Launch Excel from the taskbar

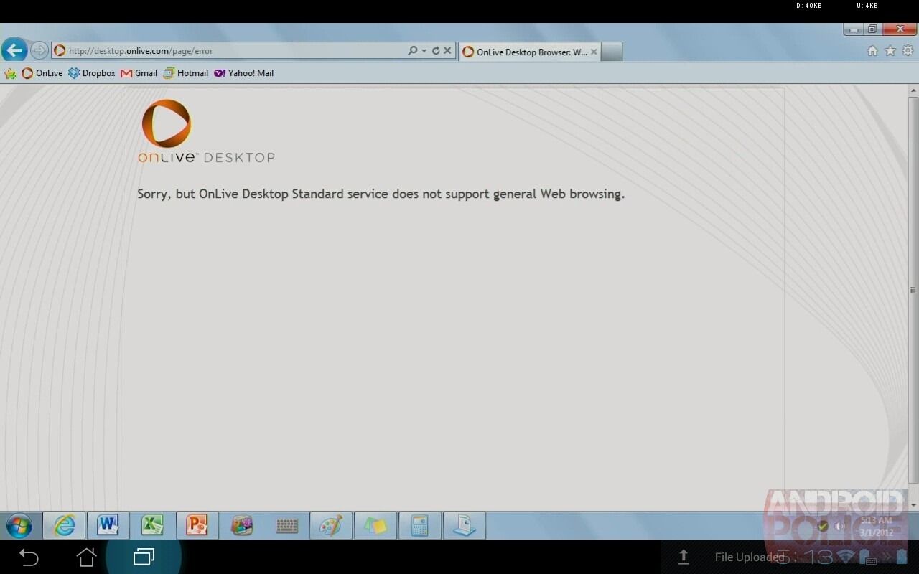[x=153, y=525]
